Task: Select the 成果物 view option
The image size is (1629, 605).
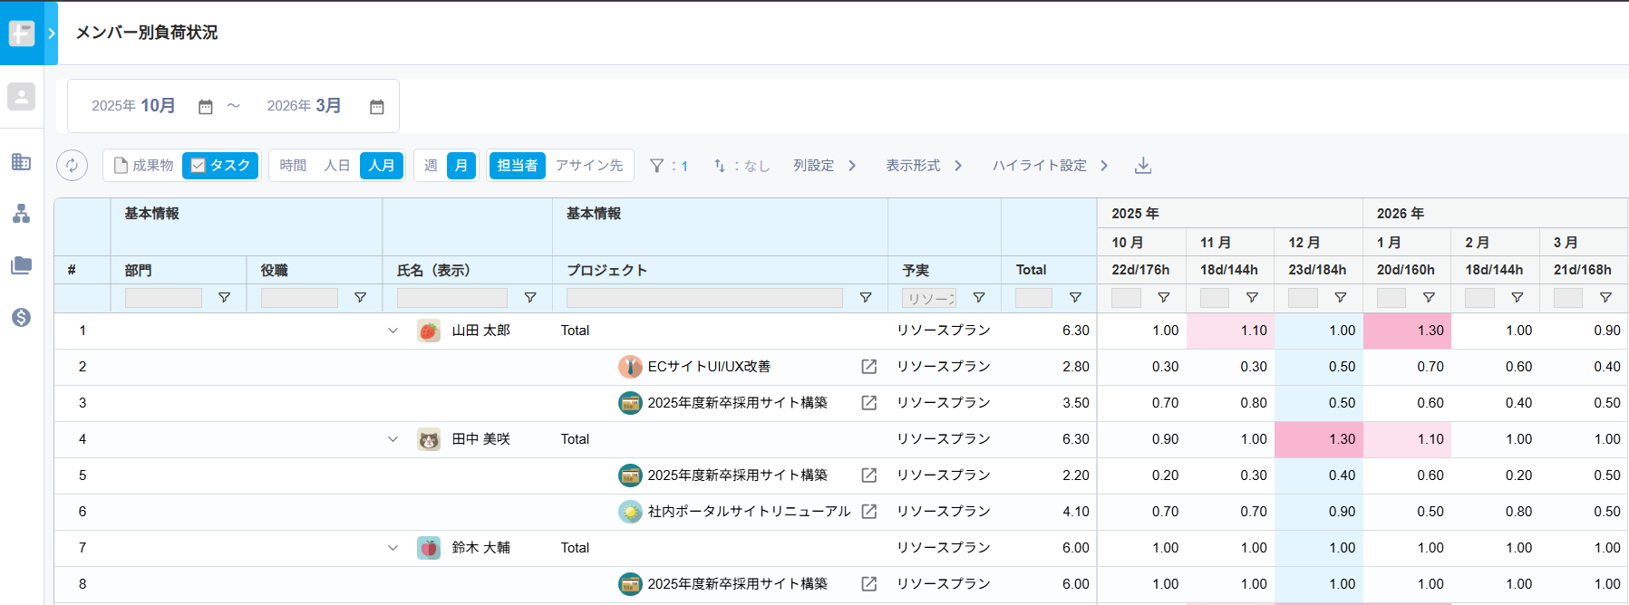Action: pos(143,166)
